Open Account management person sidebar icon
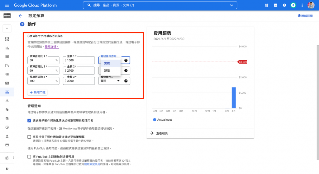319x174 pixels. point(7,136)
